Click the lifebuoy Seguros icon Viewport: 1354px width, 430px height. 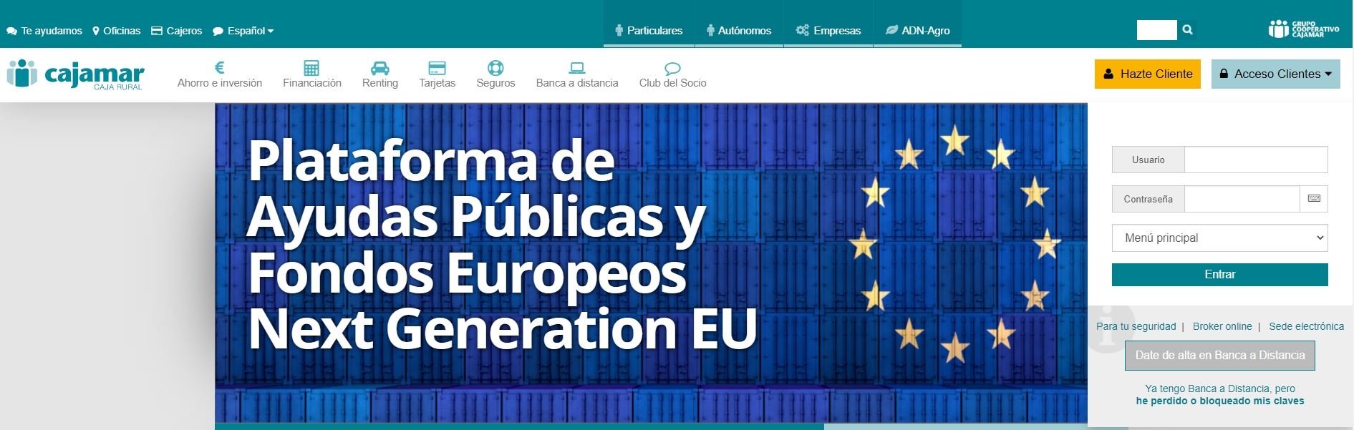[495, 68]
